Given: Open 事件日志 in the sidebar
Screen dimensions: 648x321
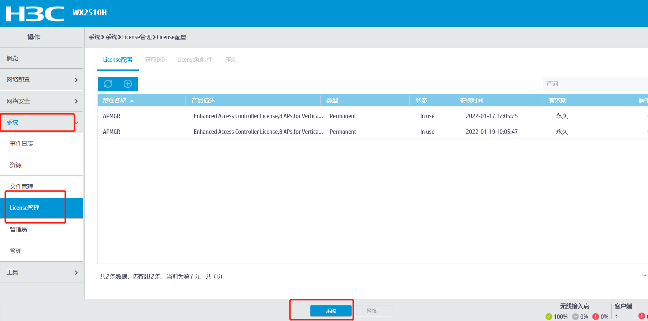Looking at the screenshot, I should pos(41,144).
